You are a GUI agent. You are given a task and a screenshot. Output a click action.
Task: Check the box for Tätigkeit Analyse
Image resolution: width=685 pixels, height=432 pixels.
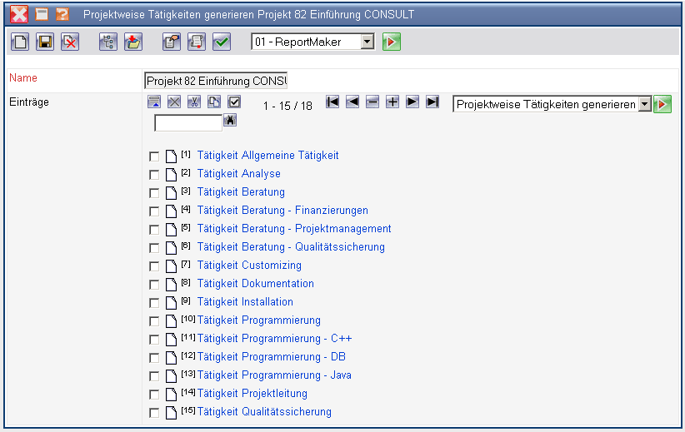coord(154,175)
